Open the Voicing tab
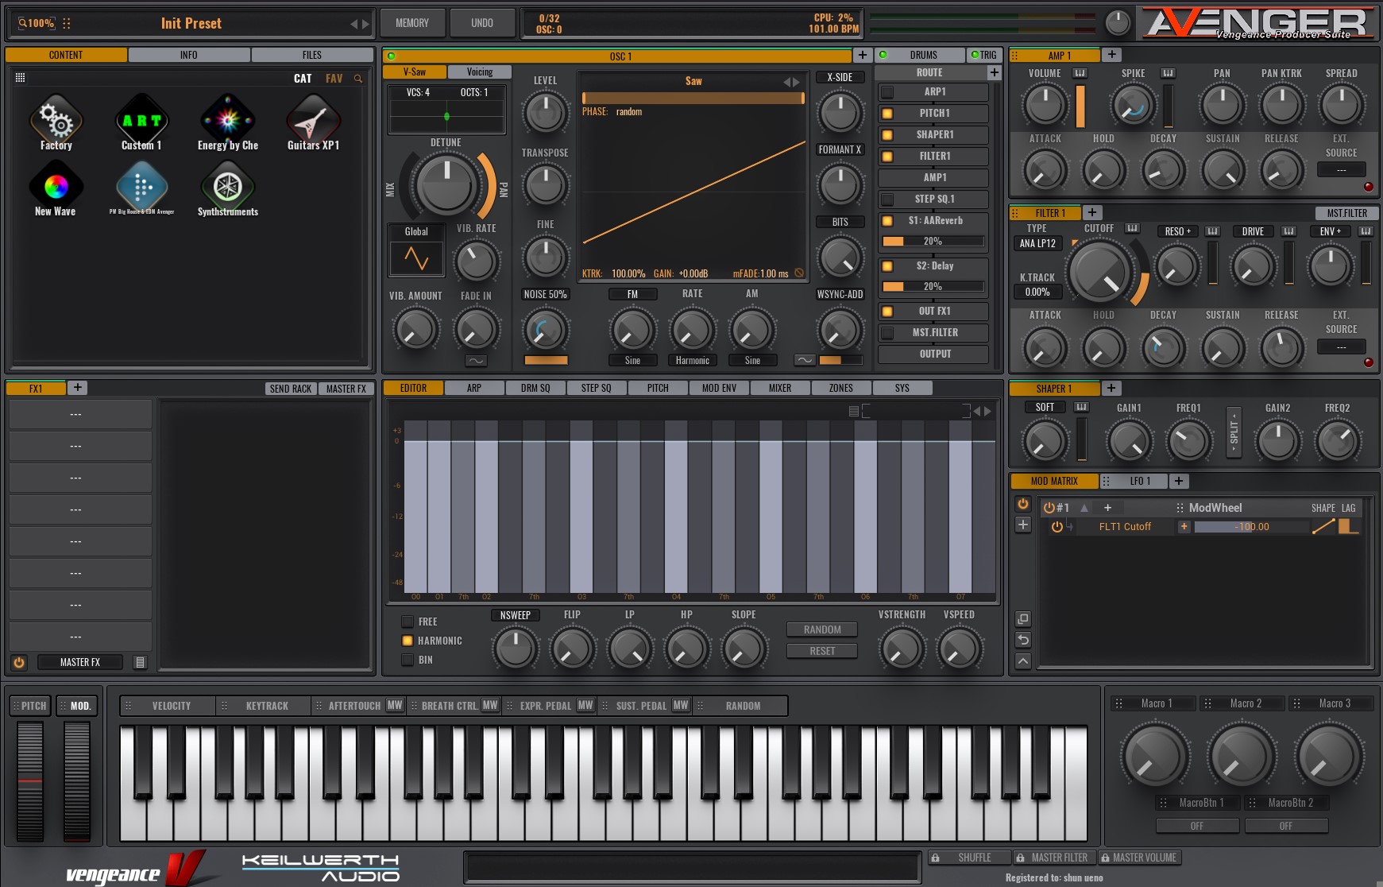Screen dimensions: 1383x887 [480, 72]
